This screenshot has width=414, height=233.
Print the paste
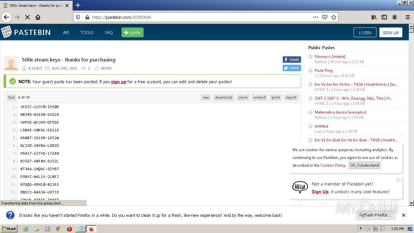[276, 97]
